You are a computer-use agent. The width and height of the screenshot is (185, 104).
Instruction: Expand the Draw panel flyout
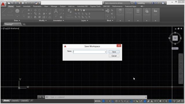pyautogui.click(x=17, y=21)
